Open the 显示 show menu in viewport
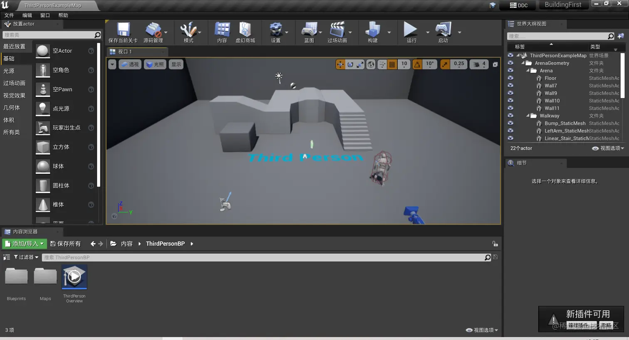This screenshot has height=340, width=629. (176, 64)
